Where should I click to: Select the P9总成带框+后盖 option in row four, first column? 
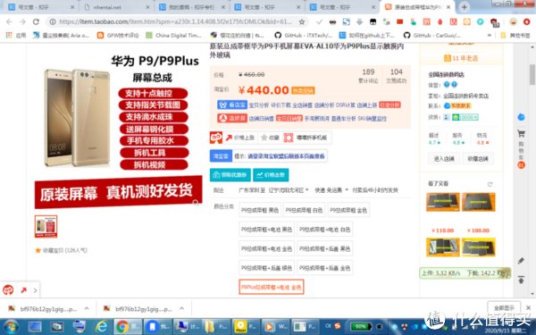(266, 268)
